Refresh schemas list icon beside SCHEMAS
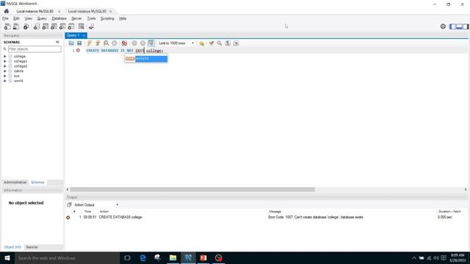 click(x=57, y=43)
